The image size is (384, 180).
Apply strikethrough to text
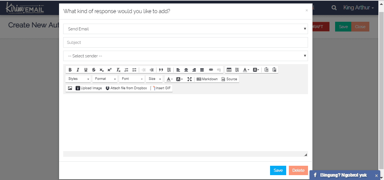[94, 70]
